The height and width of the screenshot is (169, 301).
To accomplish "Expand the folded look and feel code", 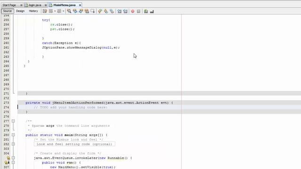I will pyautogui.click(x=13, y=144).
